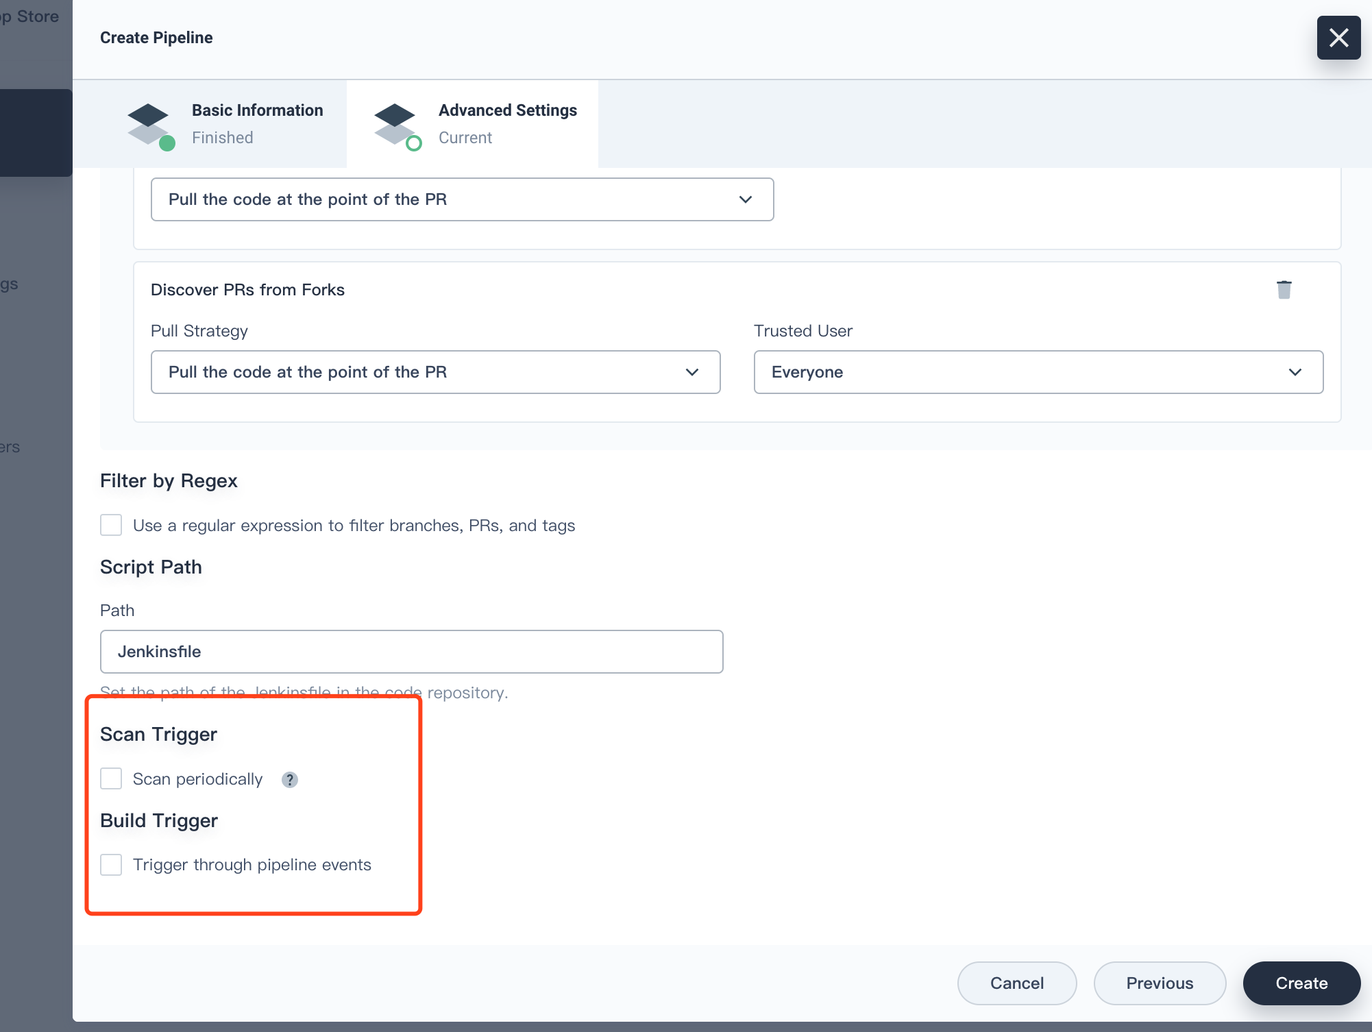Check Trigger through pipeline events
Screen dimensions: 1372x1032
coord(111,865)
